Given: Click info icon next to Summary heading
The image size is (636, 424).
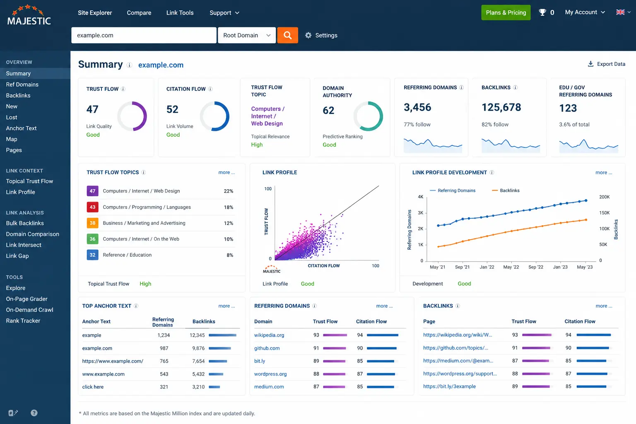Looking at the screenshot, I should click(x=129, y=65).
